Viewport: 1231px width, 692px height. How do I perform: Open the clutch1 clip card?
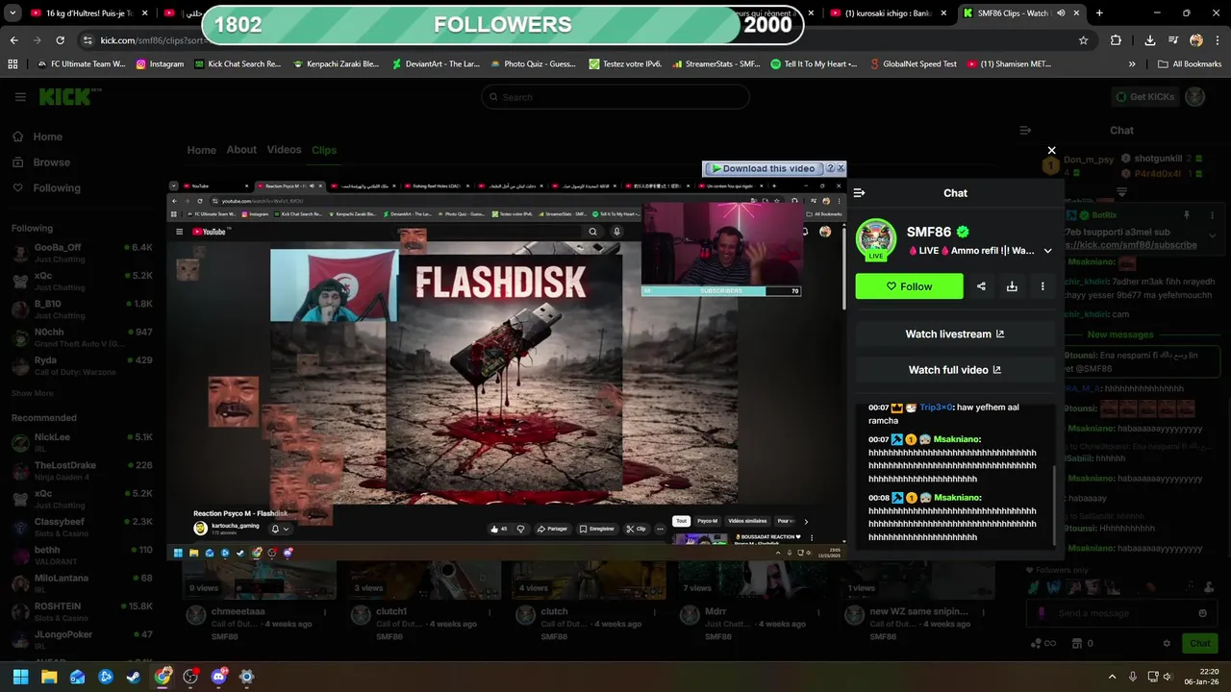click(x=424, y=601)
